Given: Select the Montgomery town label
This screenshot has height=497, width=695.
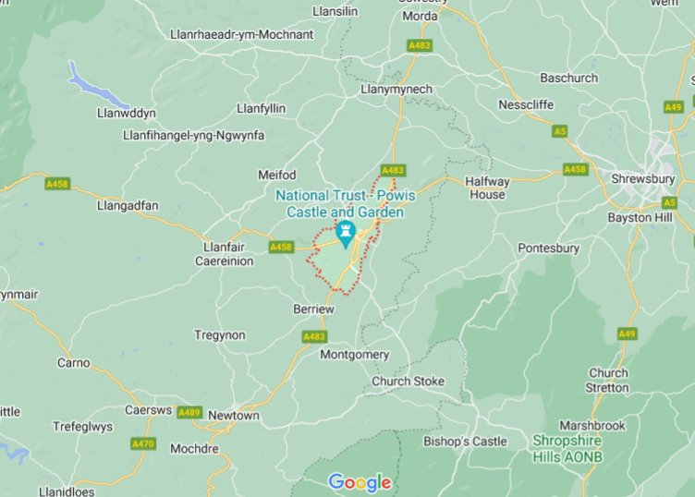Looking at the screenshot, I should [355, 355].
